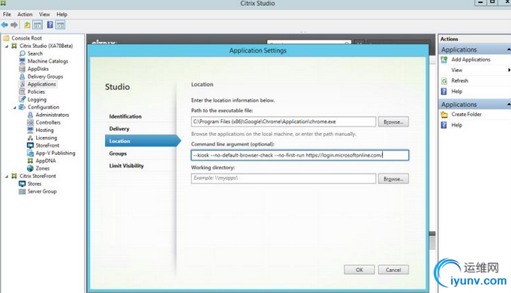Click the blue Help toolbar icon
511x293 pixels.
50,25
